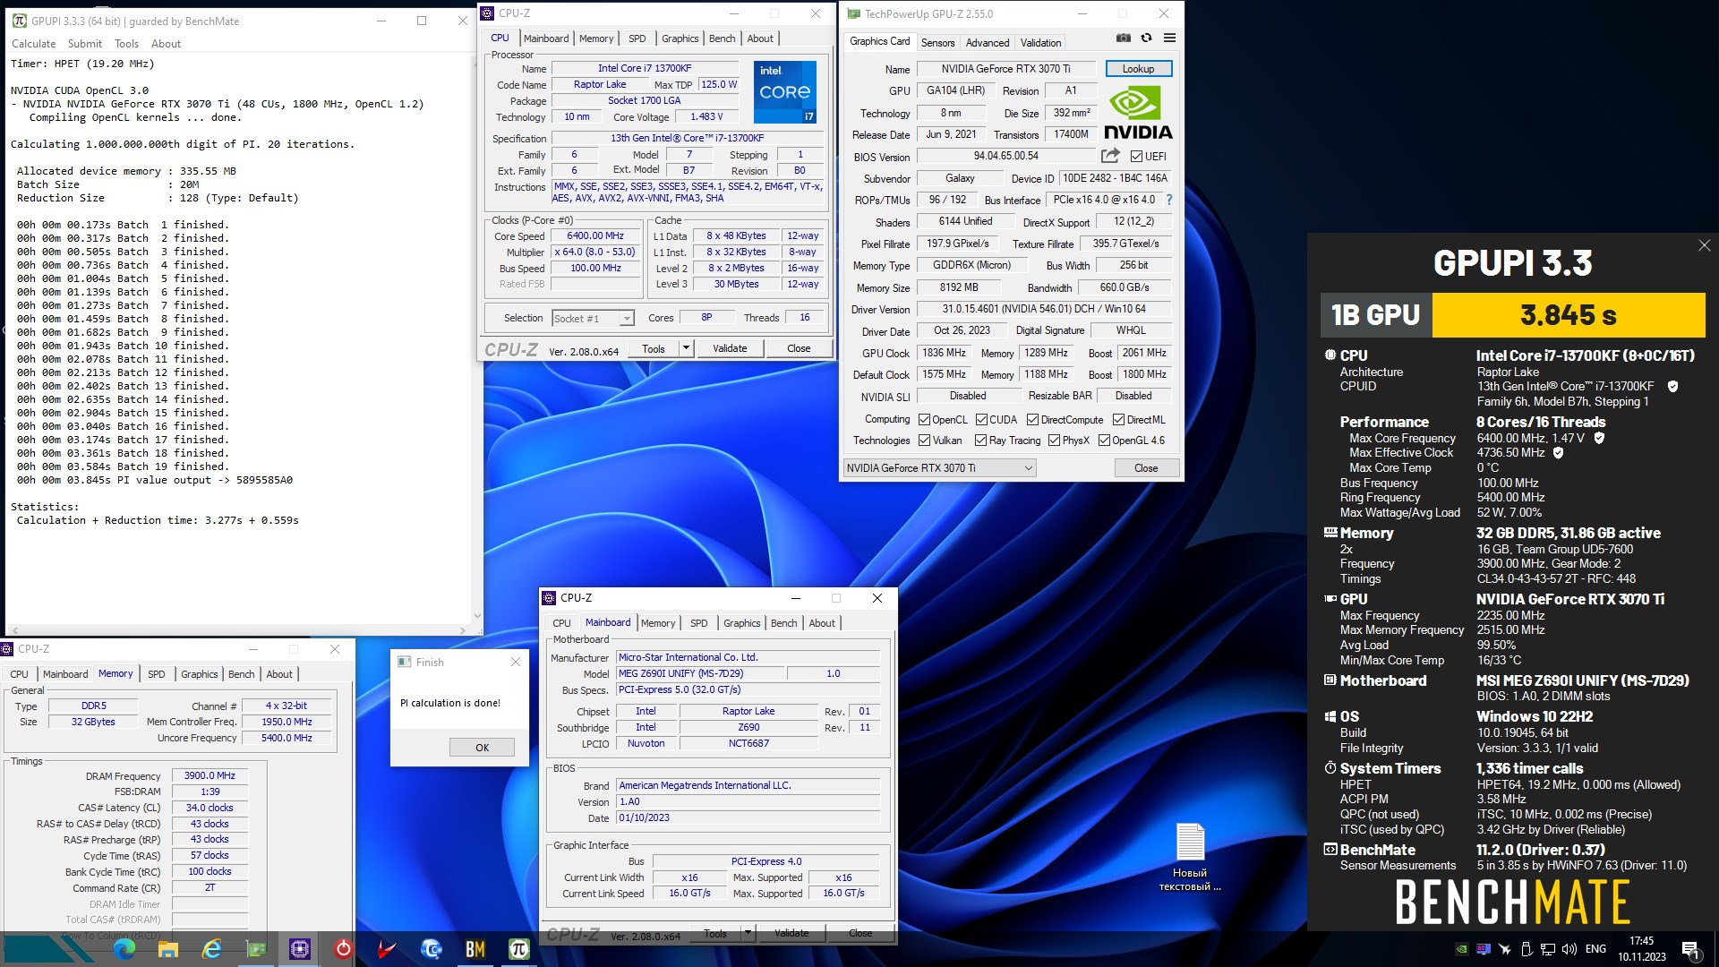1719x967 pixels.
Task: Toggle the PhysX checkbox
Action: tap(1054, 441)
